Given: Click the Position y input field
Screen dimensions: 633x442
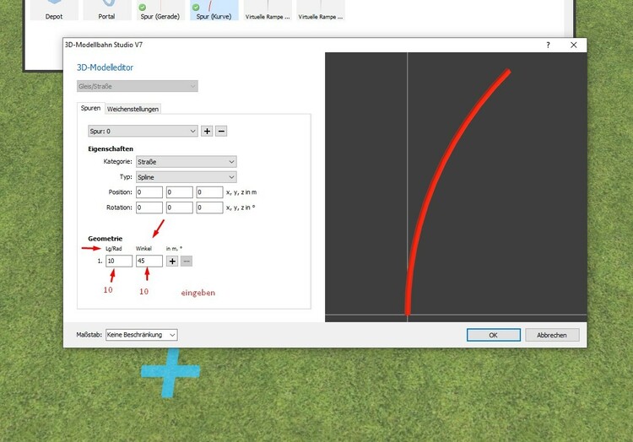Looking at the screenshot, I should point(179,192).
